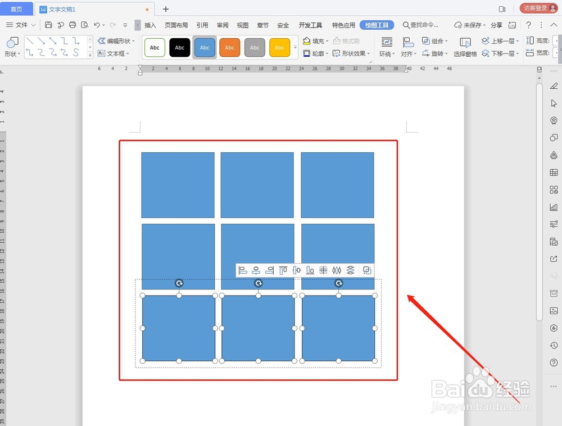This screenshot has width=562, height=426.
Task: Apply the white Abc shape style
Action: click(155, 47)
